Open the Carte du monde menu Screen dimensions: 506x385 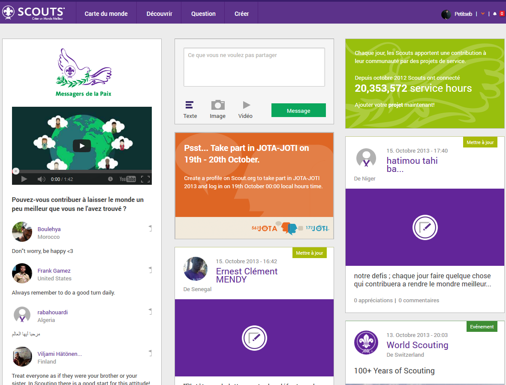point(106,14)
